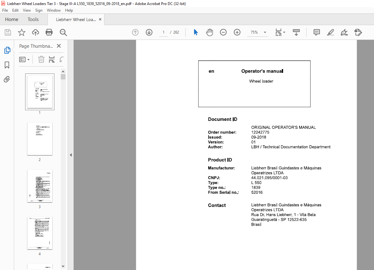Click the page number input field
The image size is (374, 270).
pyautogui.click(x=163, y=32)
